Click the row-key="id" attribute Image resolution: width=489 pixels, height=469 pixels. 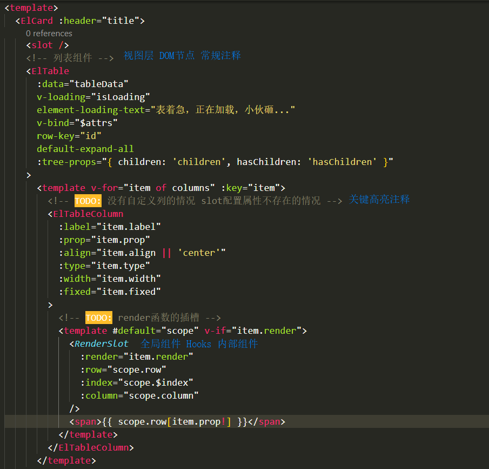(x=69, y=136)
